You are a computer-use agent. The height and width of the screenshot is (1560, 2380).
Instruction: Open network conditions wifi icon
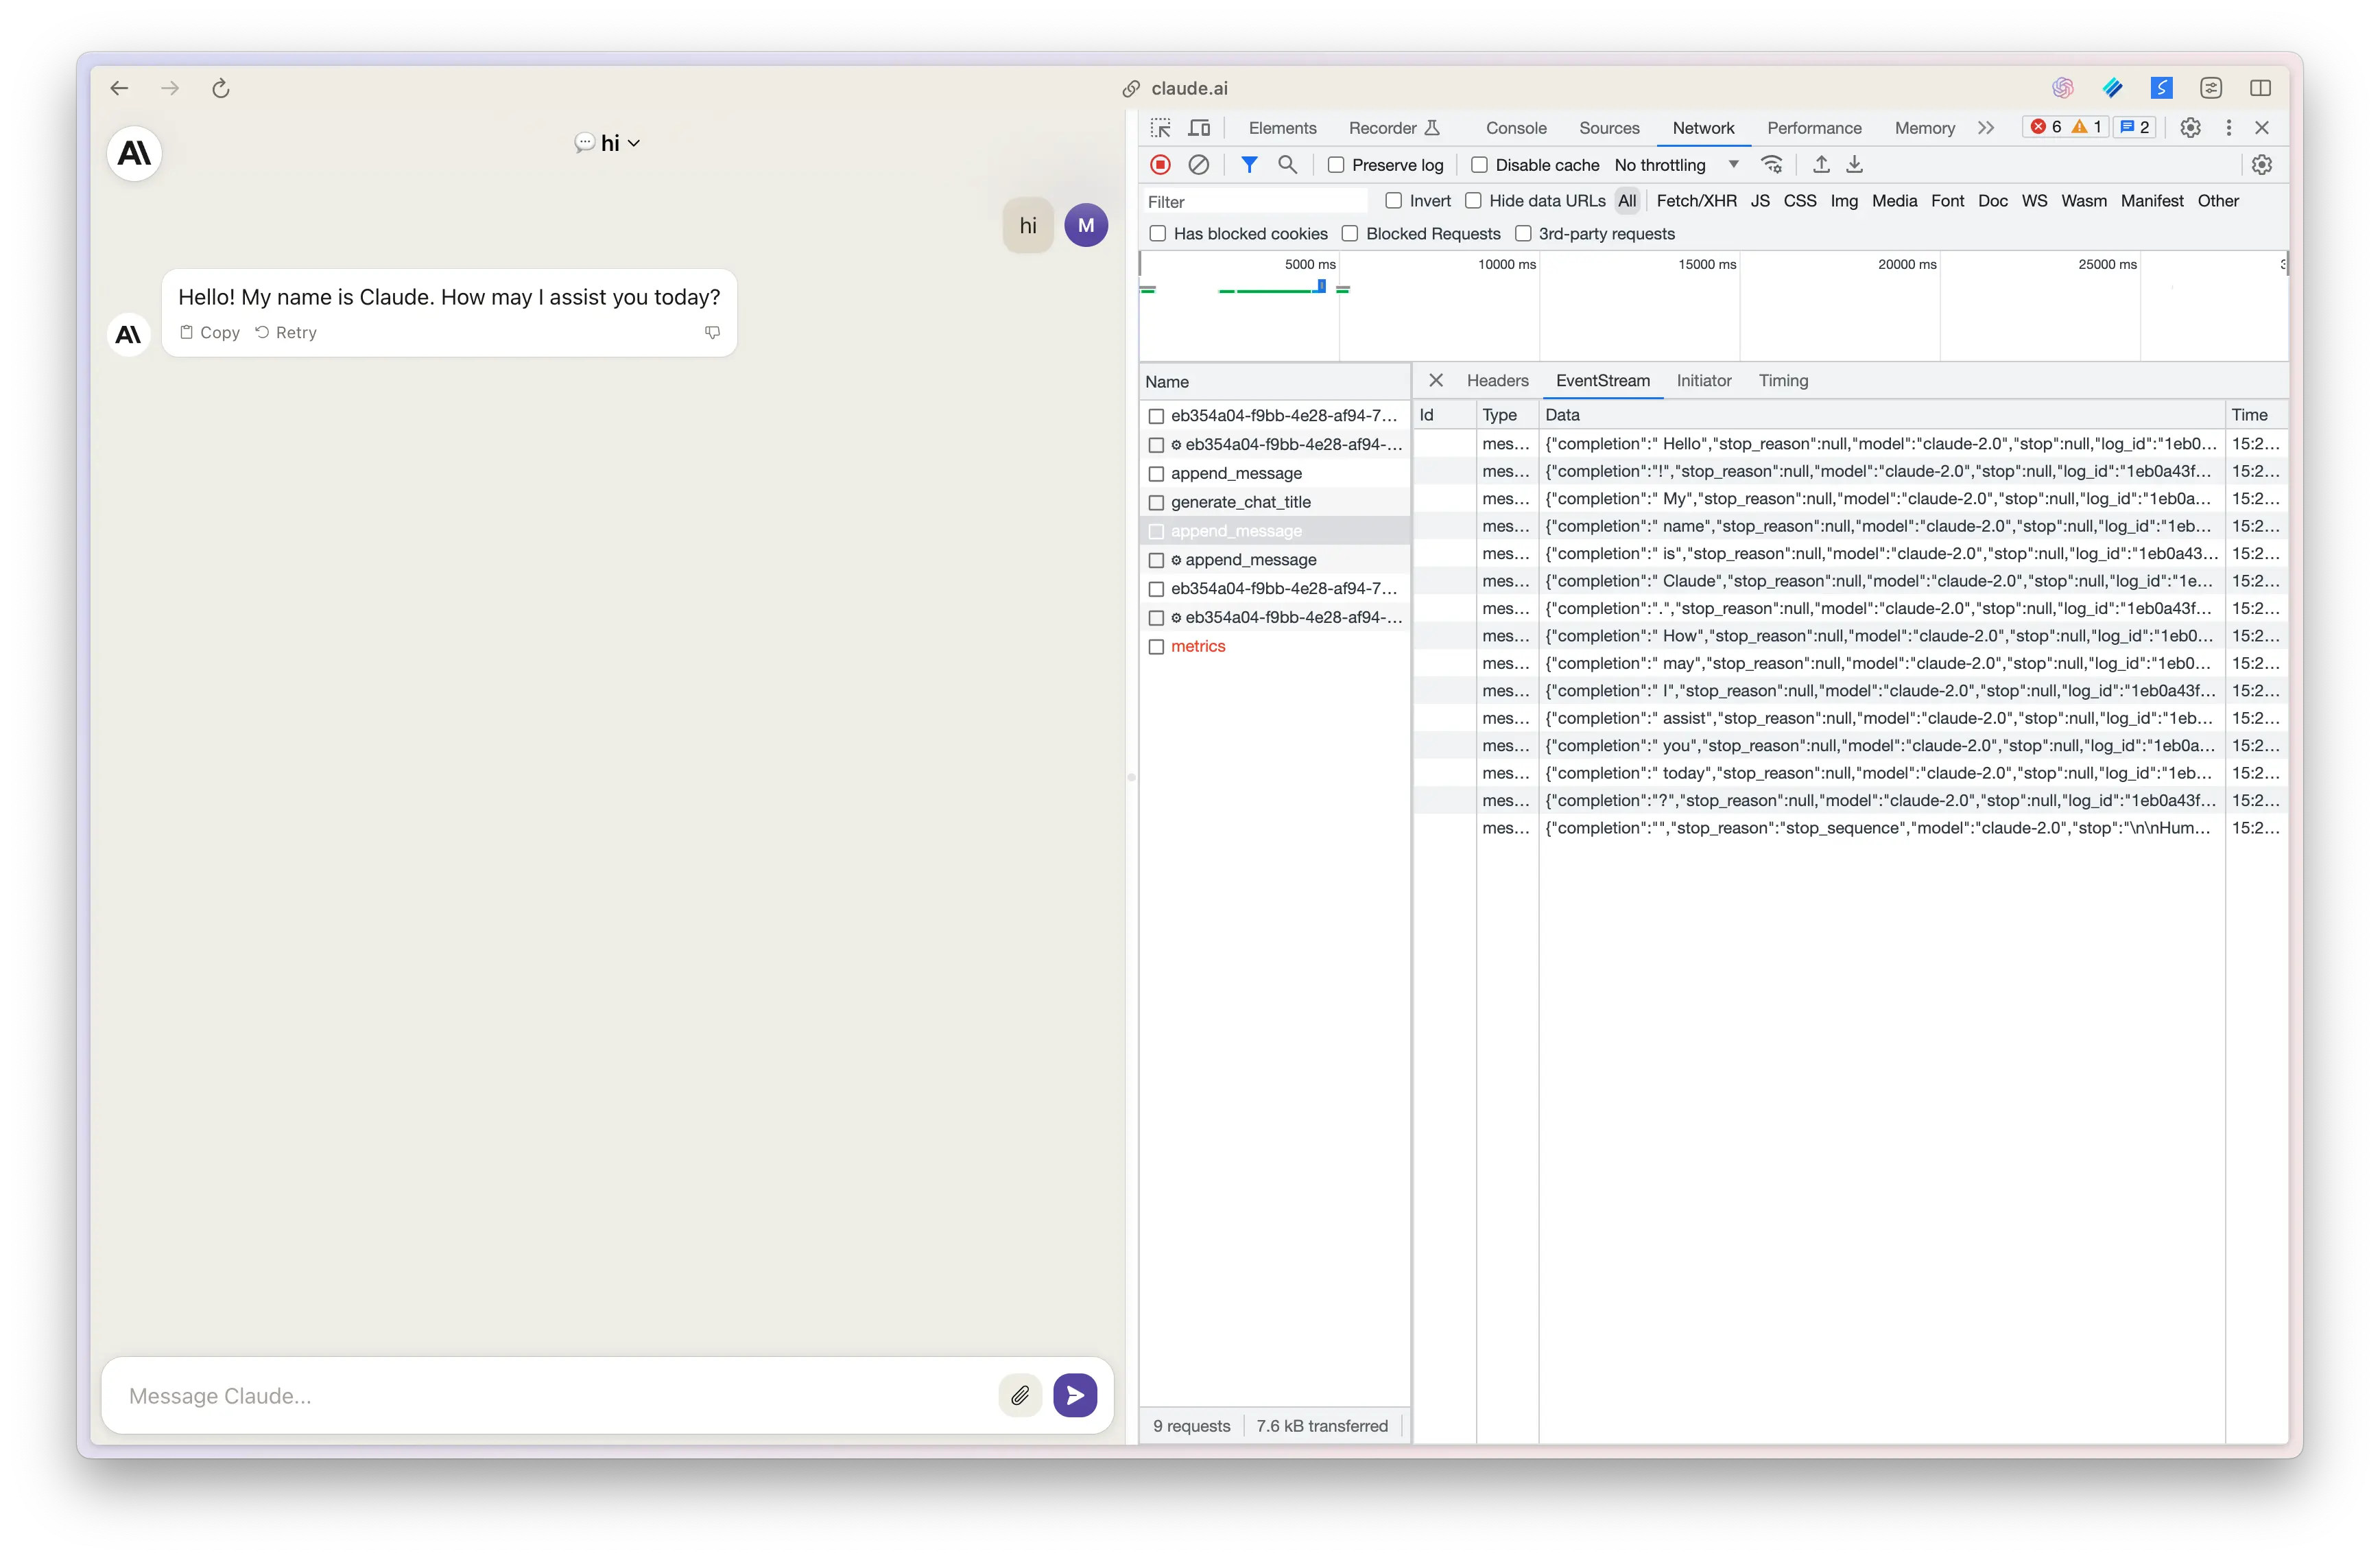click(x=1772, y=165)
